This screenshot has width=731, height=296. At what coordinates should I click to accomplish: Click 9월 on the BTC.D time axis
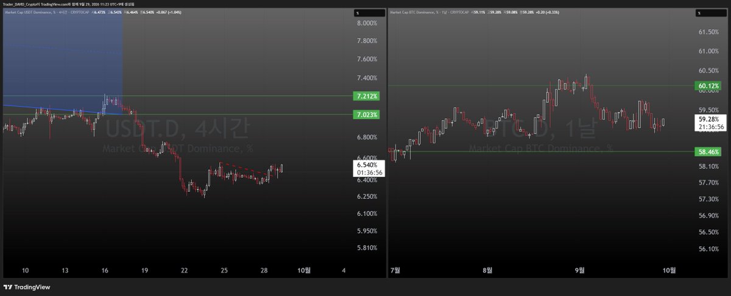point(579,270)
